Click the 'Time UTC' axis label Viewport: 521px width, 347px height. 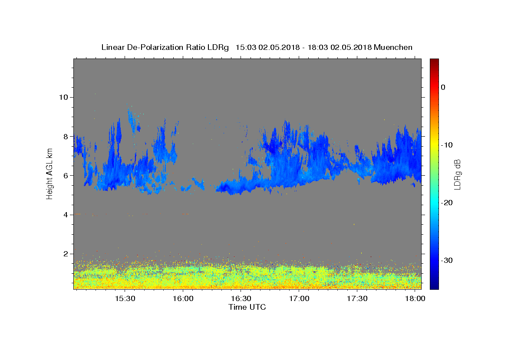click(x=247, y=307)
